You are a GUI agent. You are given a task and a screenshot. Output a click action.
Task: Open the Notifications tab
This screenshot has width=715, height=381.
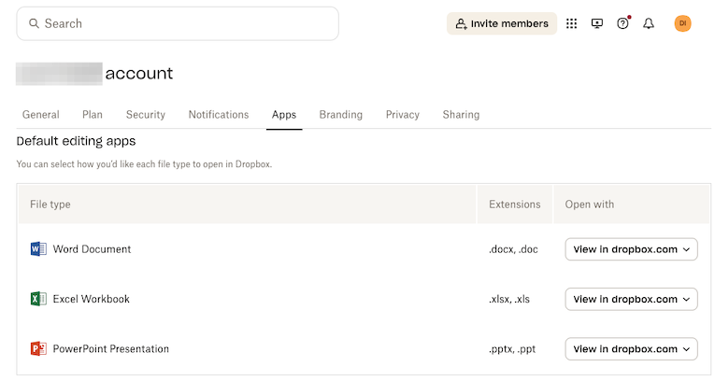tap(219, 115)
